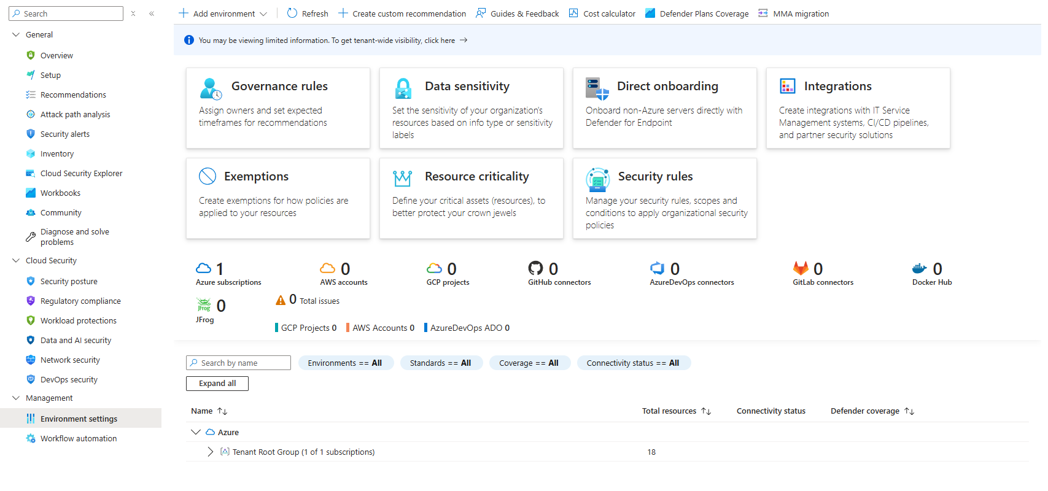
Task: Expand the Tenant Root Group row
Action: pyautogui.click(x=211, y=452)
